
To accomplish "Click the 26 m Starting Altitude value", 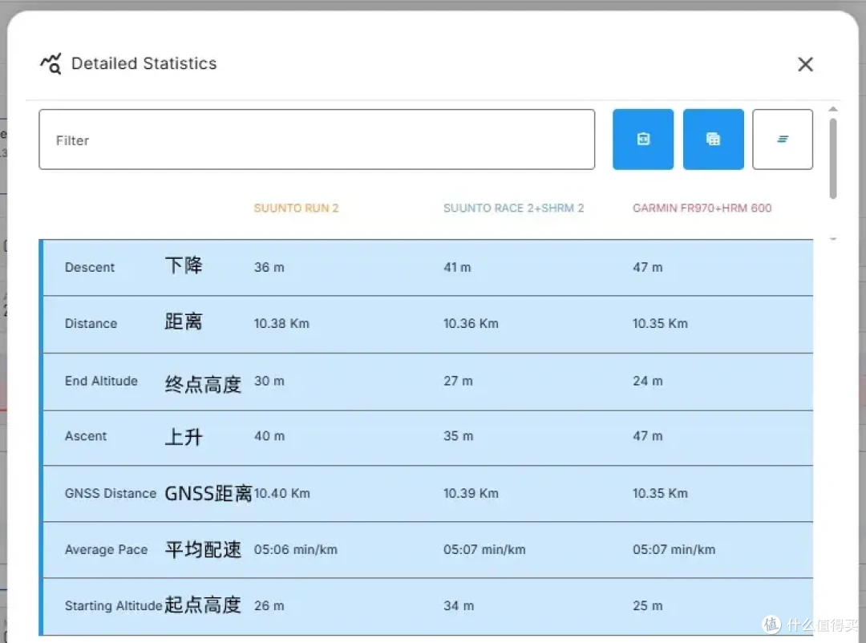I will coord(269,606).
